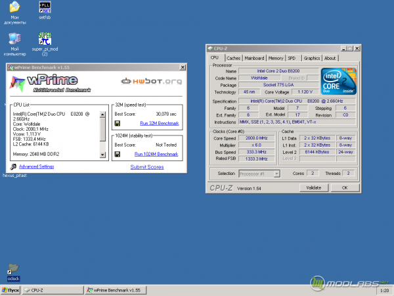
Task: Click the Specification field with E8200 @ 2.66GHz
Action: tap(297, 101)
